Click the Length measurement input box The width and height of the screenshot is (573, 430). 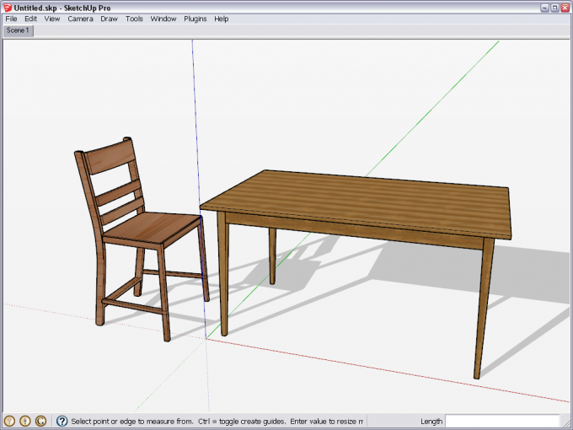(501, 421)
